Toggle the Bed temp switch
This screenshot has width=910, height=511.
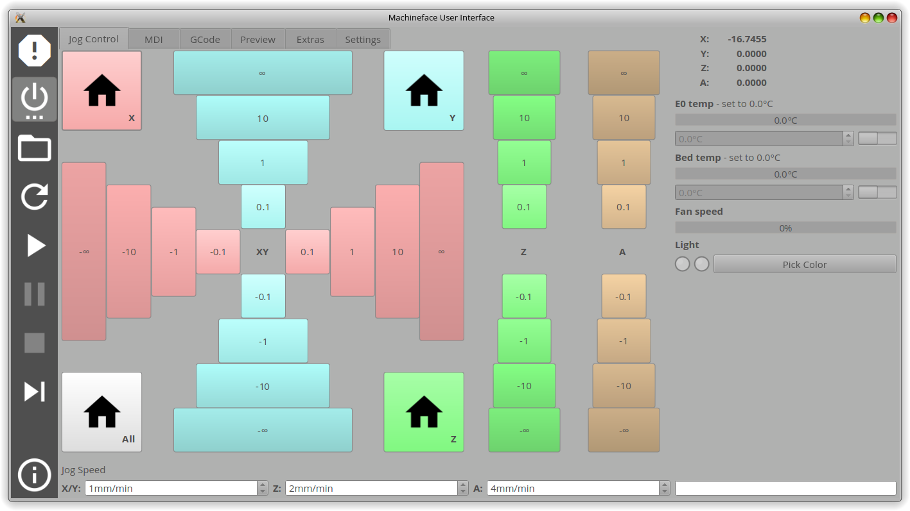[877, 192]
